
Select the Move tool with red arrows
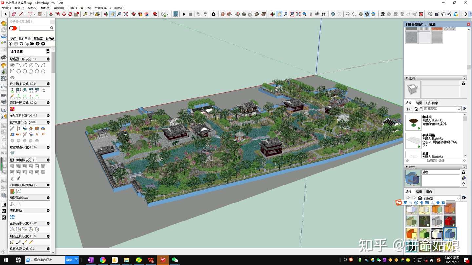(x=64, y=14)
